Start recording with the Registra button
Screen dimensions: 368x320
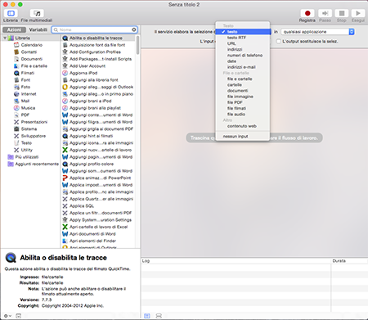pos(307,13)
